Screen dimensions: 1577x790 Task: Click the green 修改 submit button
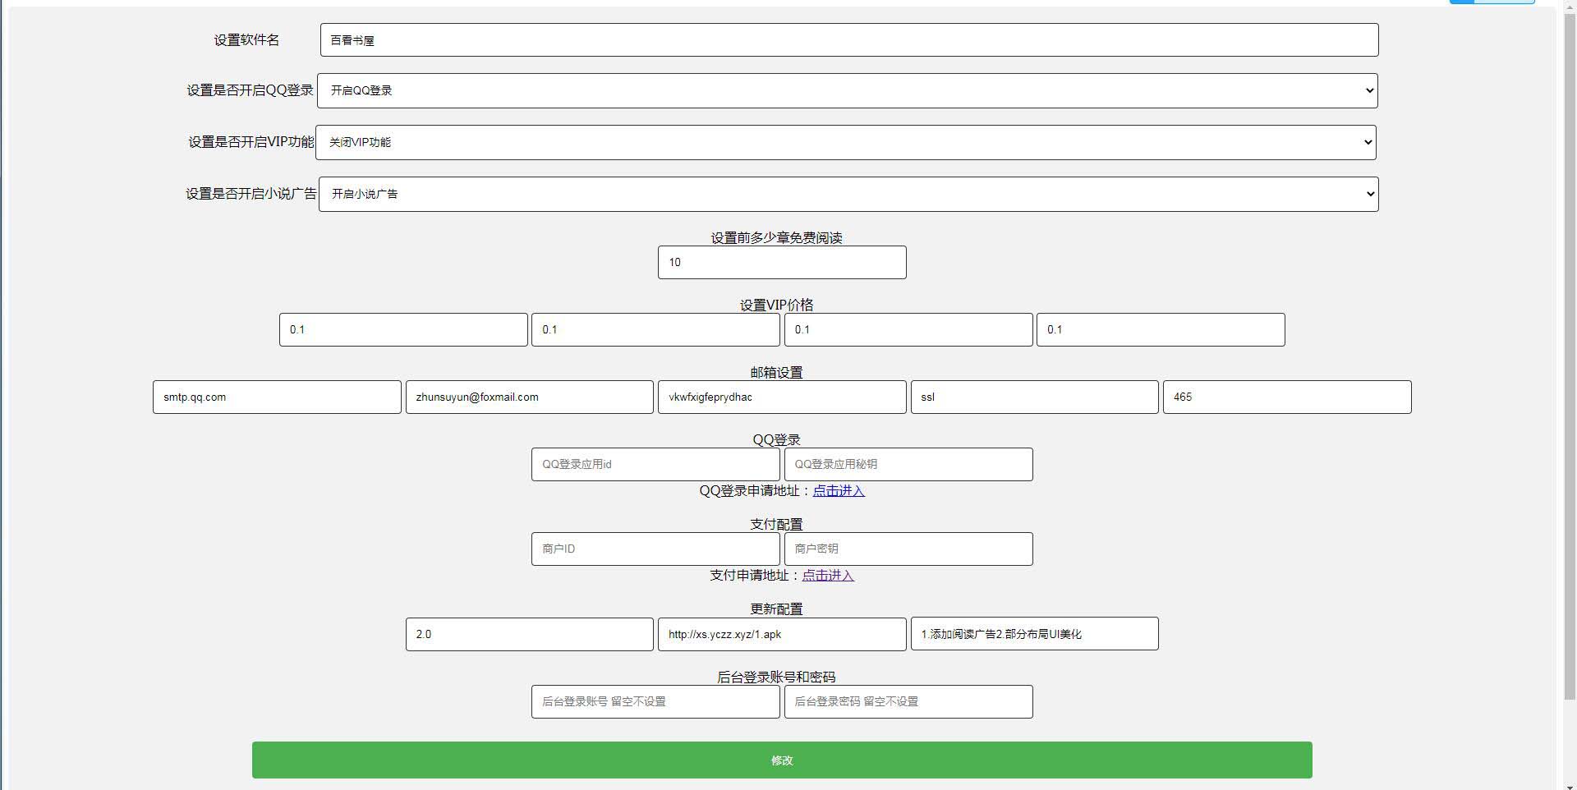(781, 760)
